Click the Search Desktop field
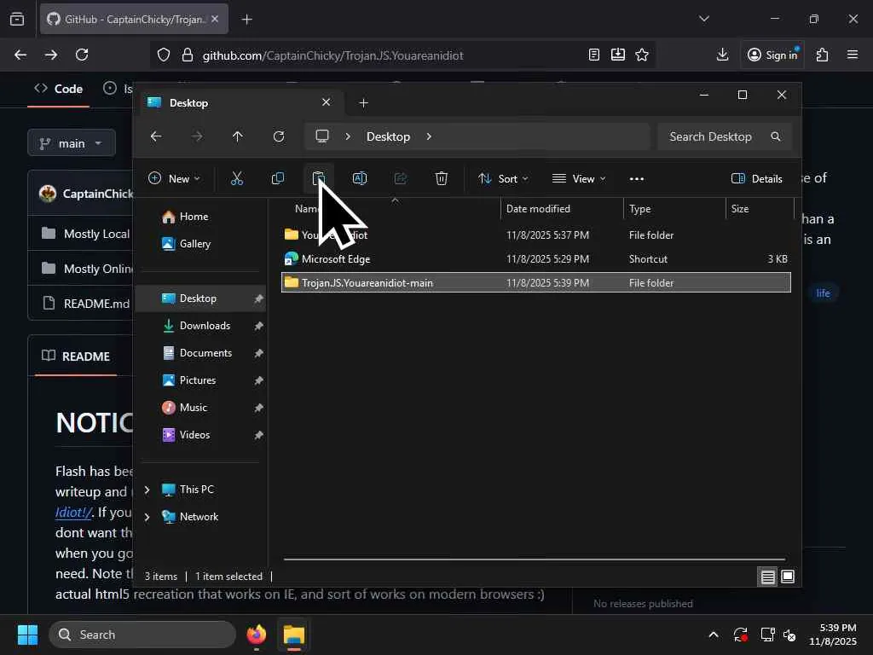The height and width of the screenshot is (655, 873). click(x=723, y=136)
